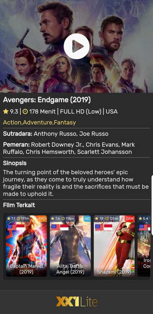Image resolution: width=153 pixels, height=314 pixels.
Task: Open the Alita: Battle Angel (2019) thumbnail
Action: 70,246
